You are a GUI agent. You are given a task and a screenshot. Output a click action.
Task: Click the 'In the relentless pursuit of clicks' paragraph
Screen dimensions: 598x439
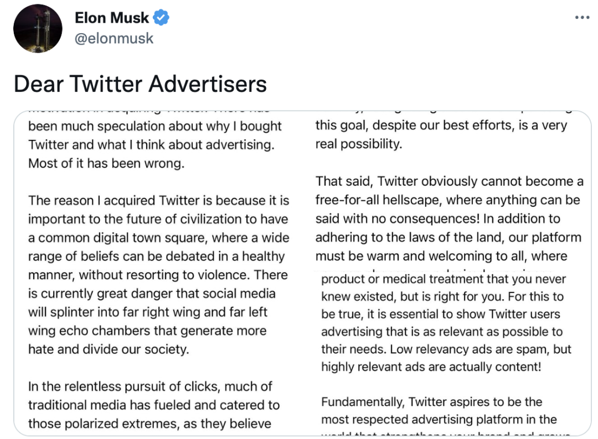tap(154, 405)
